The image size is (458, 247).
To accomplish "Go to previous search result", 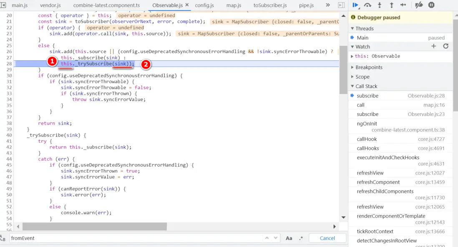I will pyautogui.click(x=267, y=238).
